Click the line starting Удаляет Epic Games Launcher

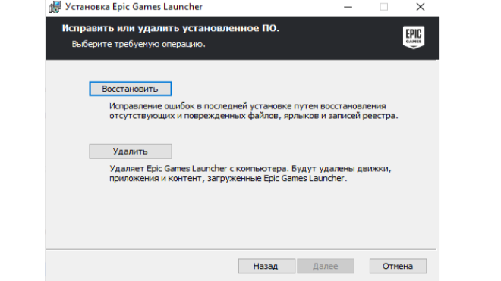click(x=250, y=168)
